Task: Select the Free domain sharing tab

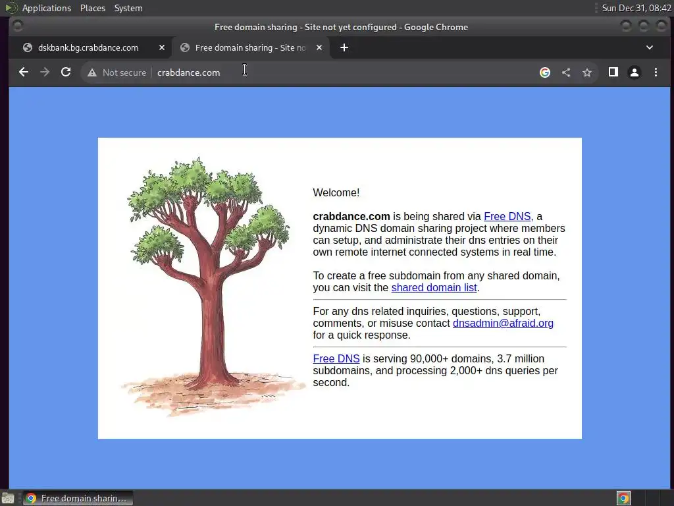Action: pos(250,47)
